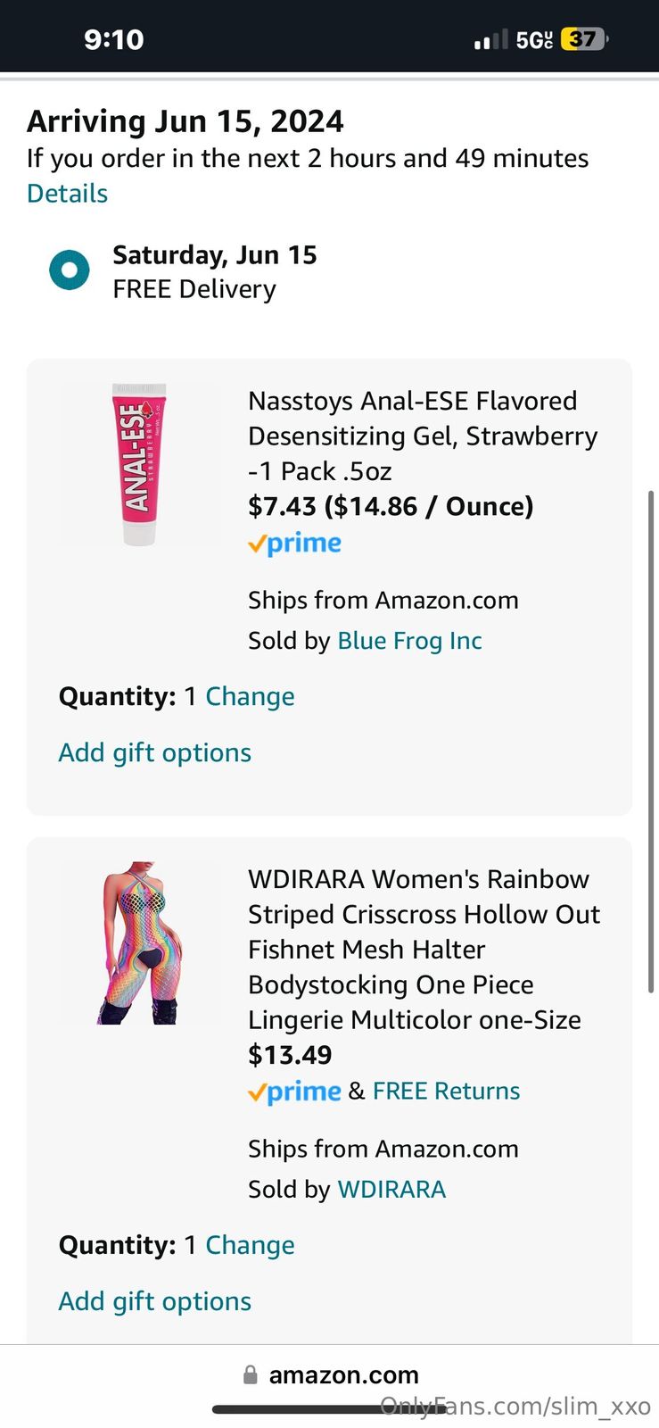Add gift options for the Nasstoys gel
This screenshot has width=659, height=1428.
pos(154,752)
